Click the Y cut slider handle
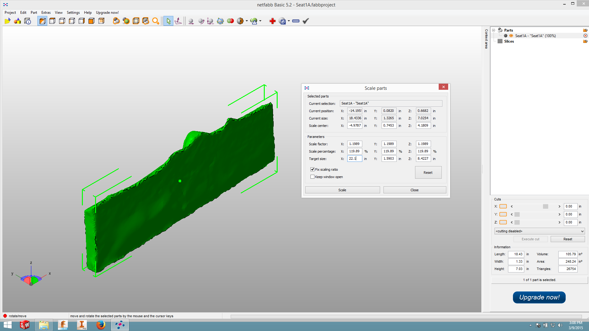The height and width of the screenshot is (331, 589). tap(517, 215)
